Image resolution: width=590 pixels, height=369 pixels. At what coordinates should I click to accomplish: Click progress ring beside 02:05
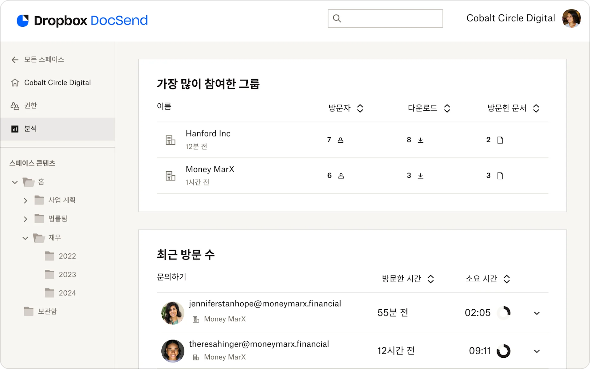(x=504, y=313)
